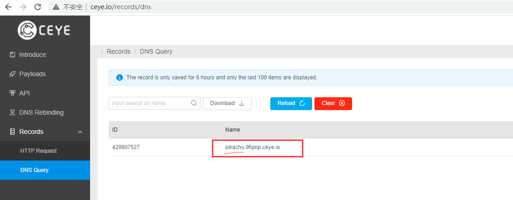Click the CEYE logo

(x=44, y=30)
